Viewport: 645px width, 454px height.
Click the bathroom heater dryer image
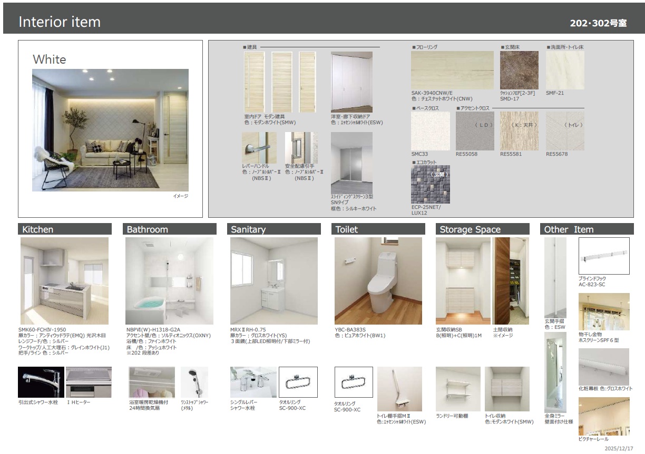pos(152,382)
